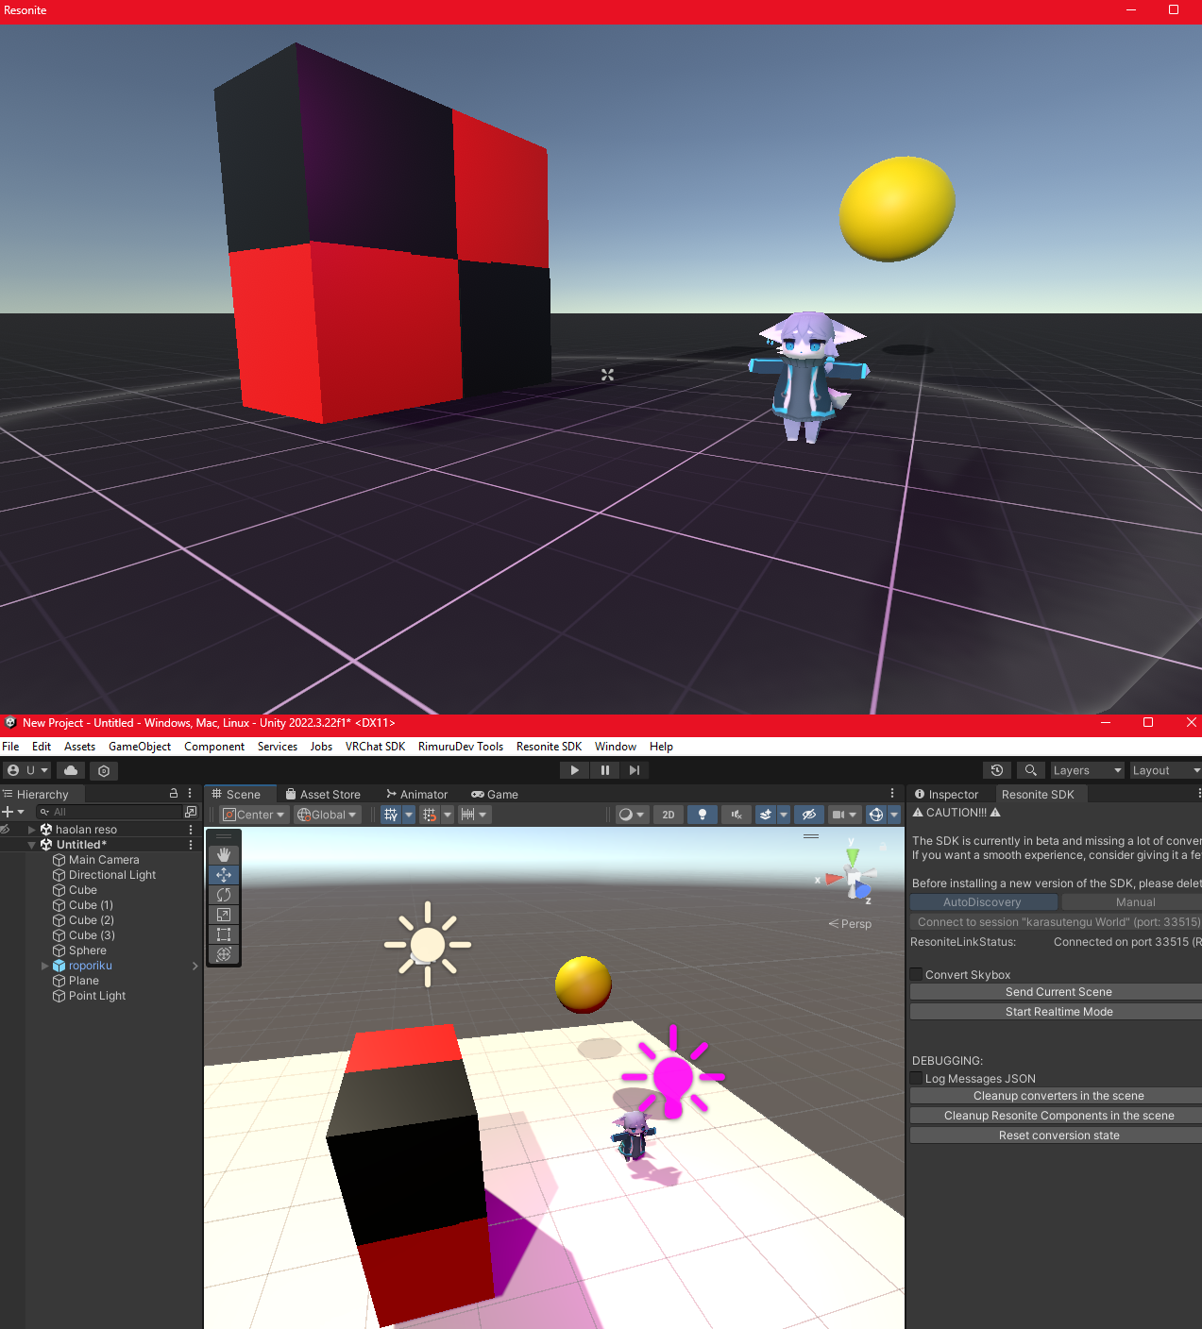
Task: Click the Step frame button
Action: click(x=635, y=770)
